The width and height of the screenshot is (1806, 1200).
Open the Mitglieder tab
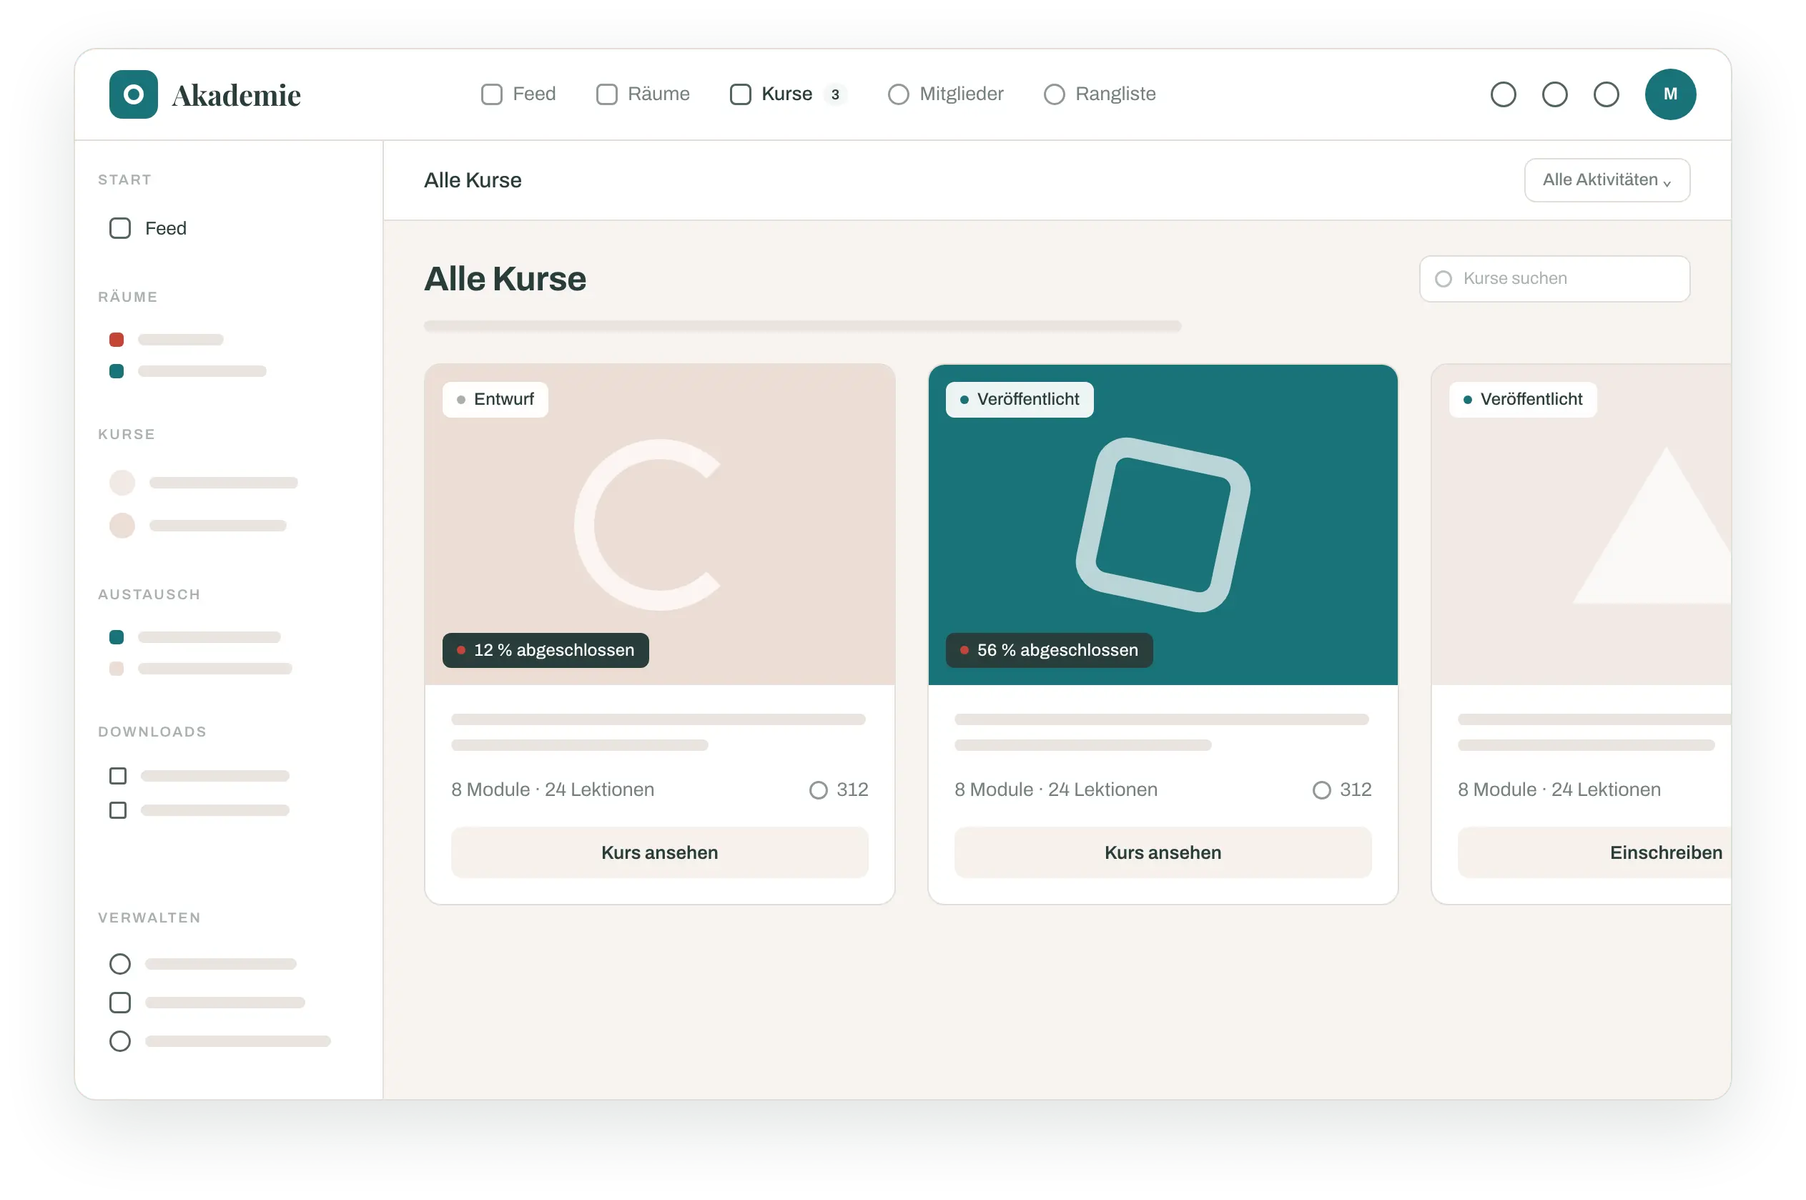pos(945,94)
